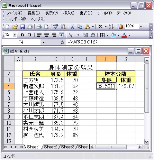Select cell G4 showing 149.07
This screenshot has height=160, width=154.
tap(126, 86)
